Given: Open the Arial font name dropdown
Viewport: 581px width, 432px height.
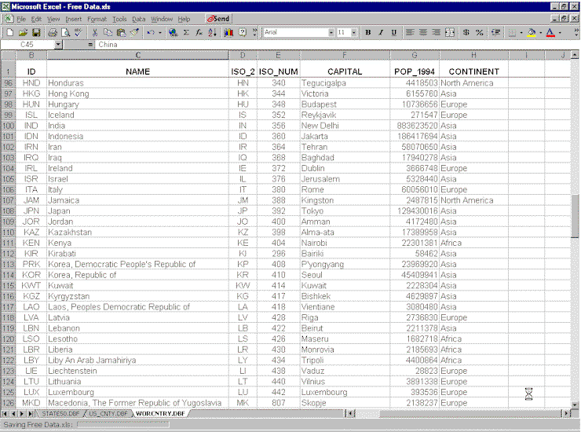Looking at the screenshot, I should point(331,33).
